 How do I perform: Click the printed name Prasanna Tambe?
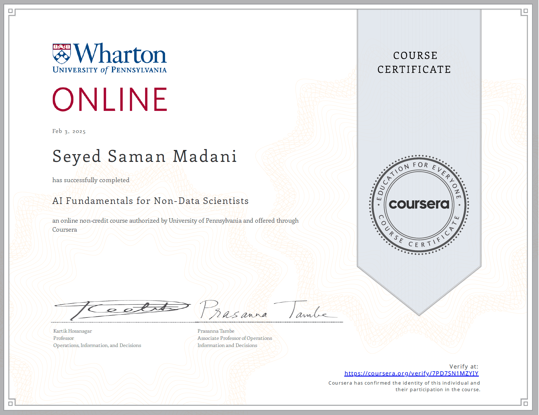coord(216,331)
